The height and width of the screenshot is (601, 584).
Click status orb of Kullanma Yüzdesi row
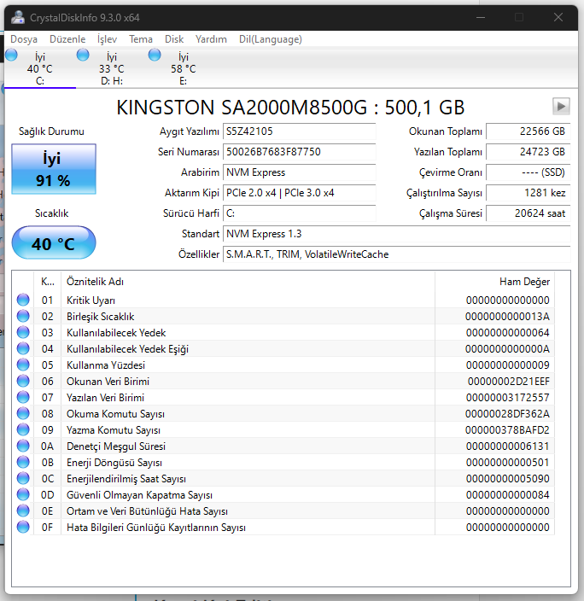point(23,365)
